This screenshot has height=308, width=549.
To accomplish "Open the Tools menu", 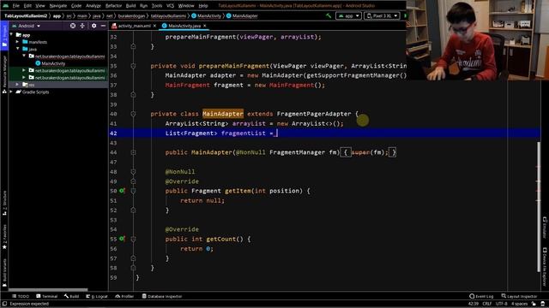I will point(157,6).
